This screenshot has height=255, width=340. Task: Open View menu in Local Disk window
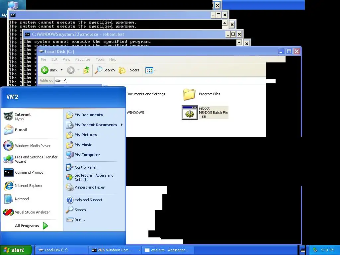[66, 59]
